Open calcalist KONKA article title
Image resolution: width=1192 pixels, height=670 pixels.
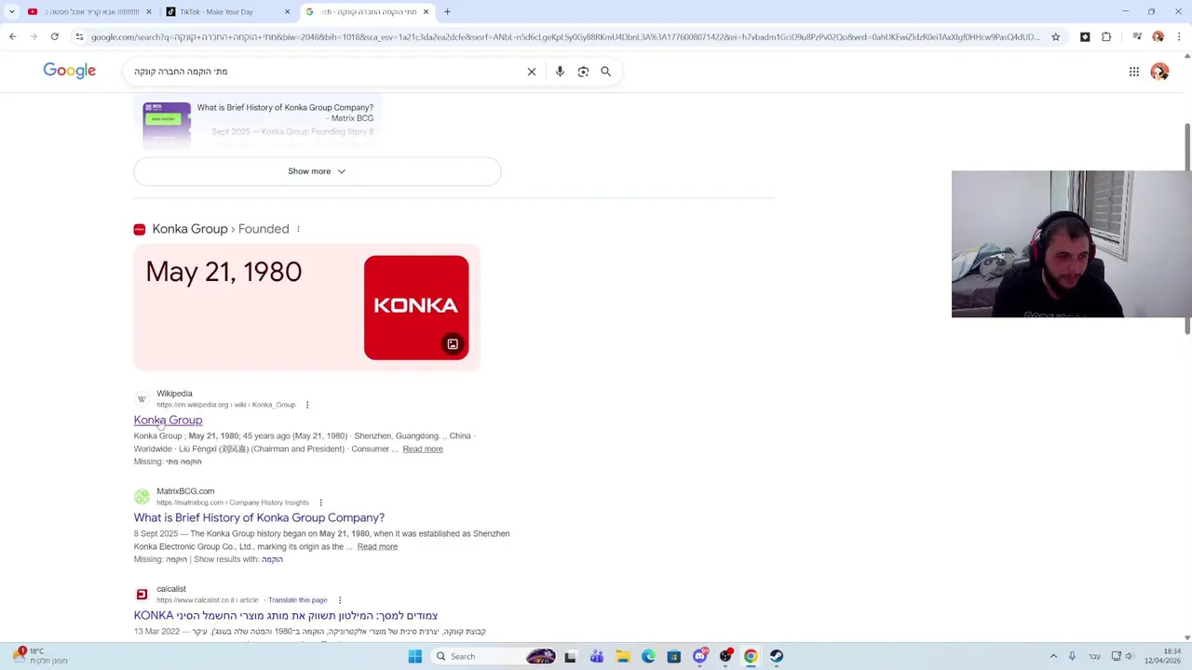click(x=286, y=615)
